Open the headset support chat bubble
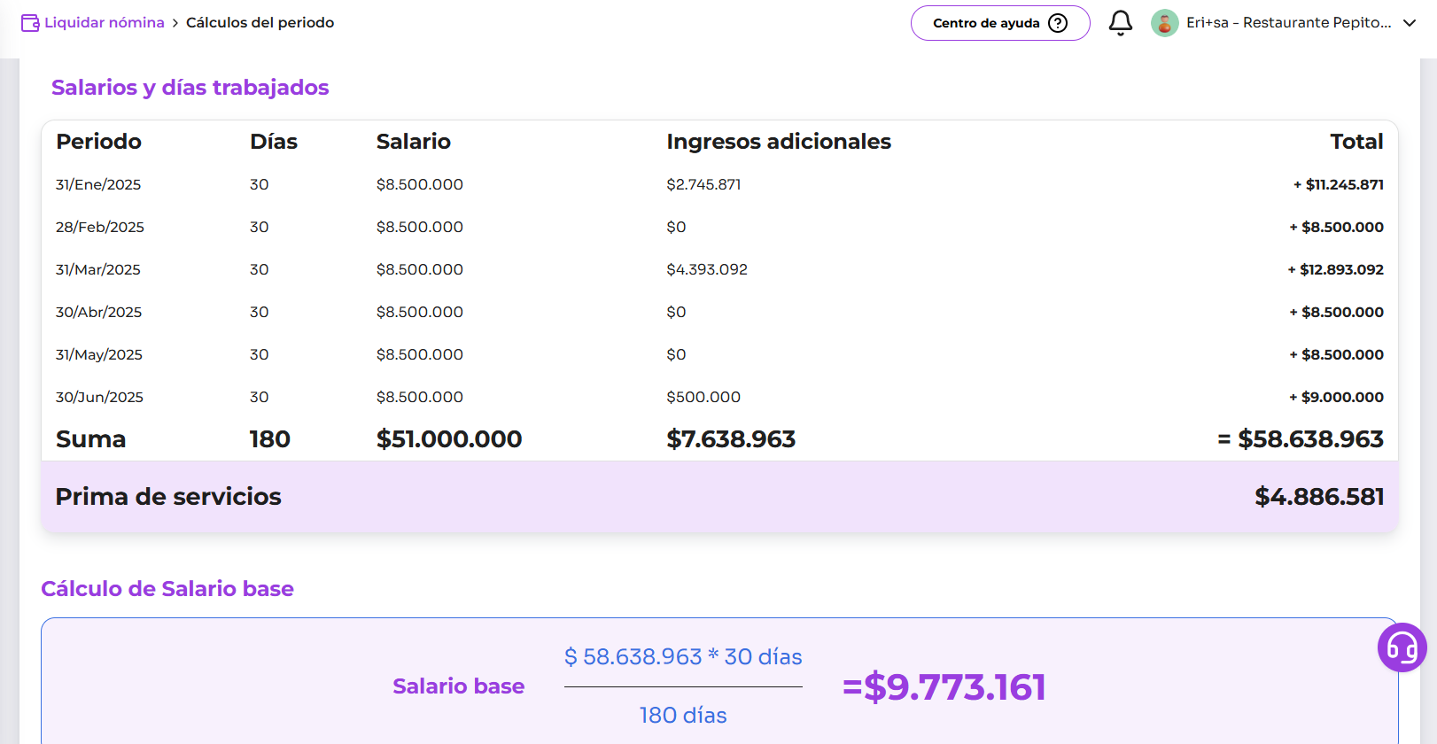Viewport: 1437px width, 744px height. click(1402, 647)
